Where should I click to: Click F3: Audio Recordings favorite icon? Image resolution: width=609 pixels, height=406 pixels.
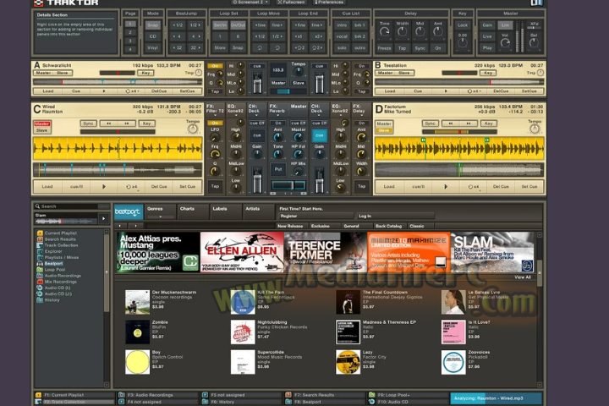click(x=122, y=395)
